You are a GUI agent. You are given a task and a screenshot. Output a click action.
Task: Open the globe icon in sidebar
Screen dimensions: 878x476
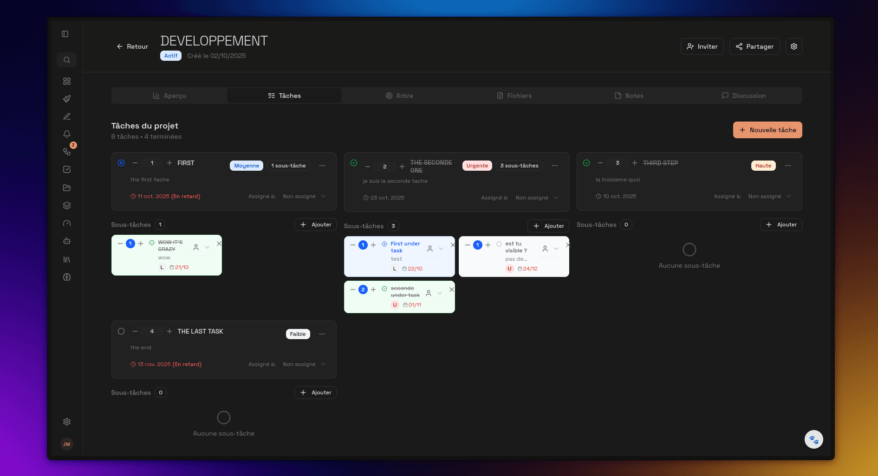click(67, 277)
